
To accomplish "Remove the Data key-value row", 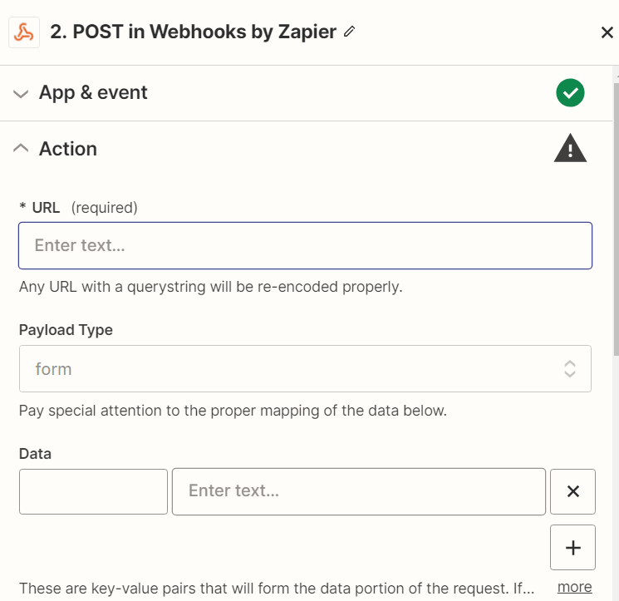I will pos(572,491).
